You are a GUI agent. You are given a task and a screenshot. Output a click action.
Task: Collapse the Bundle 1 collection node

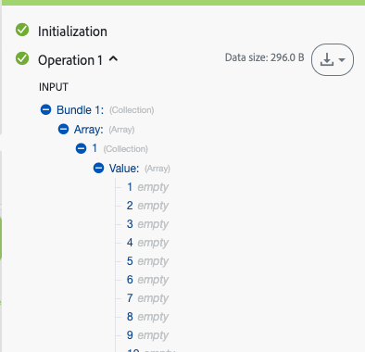pyautogui.click(x=45, y=109)
